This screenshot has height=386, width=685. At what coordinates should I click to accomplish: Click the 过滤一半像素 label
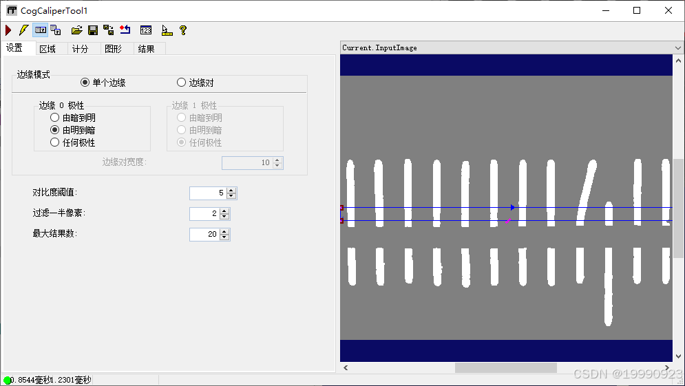coord(59,213)
